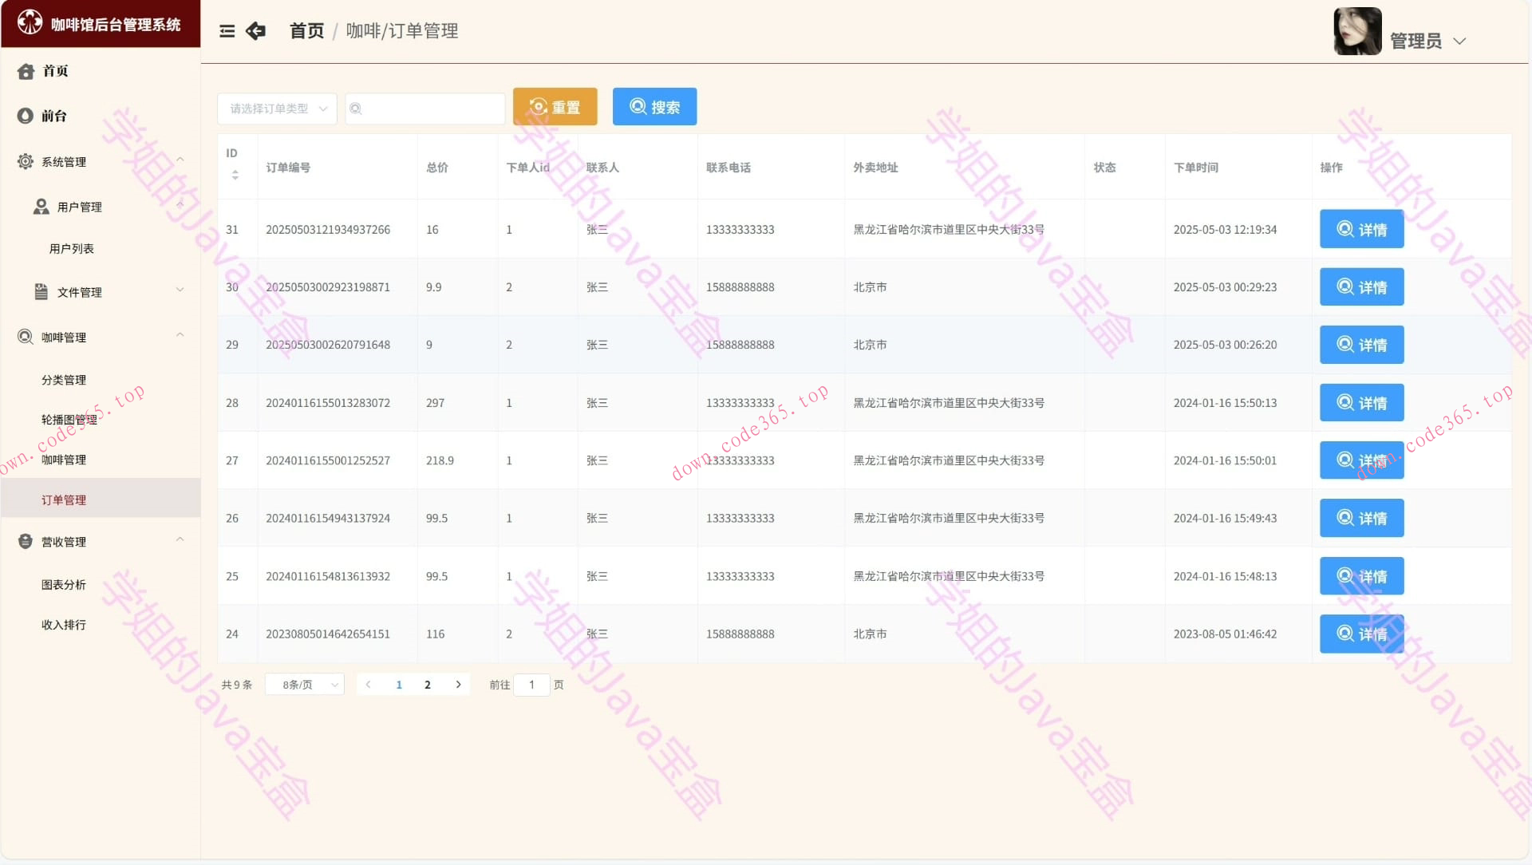Open 分类管理 in the sidebar
This screenshot has width=1532, height=865.
pyautogui.click(x=64, y=380)
